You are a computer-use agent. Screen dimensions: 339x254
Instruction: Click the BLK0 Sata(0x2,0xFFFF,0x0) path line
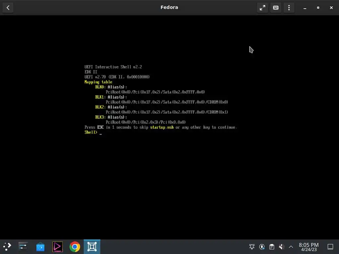click(x=155, y=92)
